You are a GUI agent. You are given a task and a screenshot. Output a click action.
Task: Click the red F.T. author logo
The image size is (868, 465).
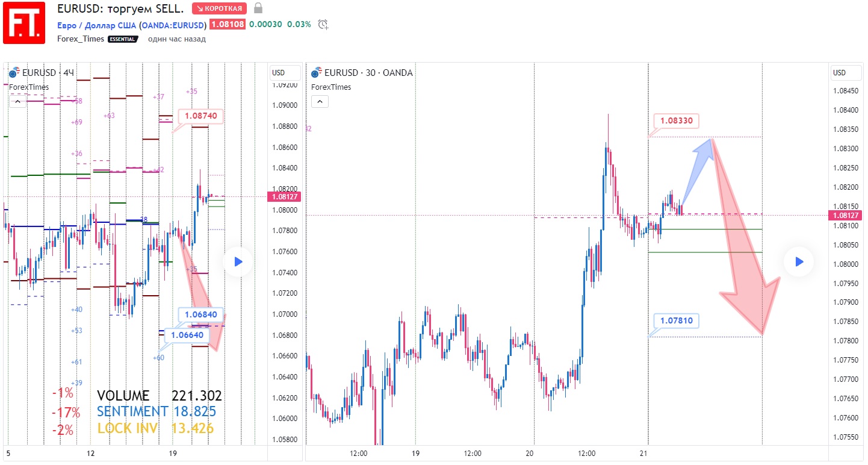[x=24, y=23]
